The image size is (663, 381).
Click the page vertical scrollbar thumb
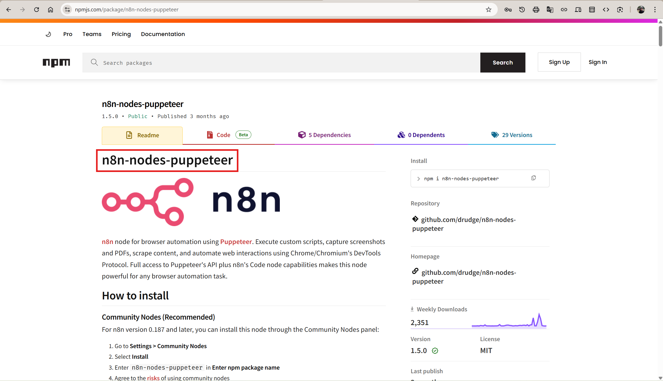click(x=660, y=36)
